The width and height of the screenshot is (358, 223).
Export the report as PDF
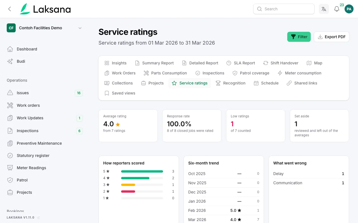click(x=332, y=37)
